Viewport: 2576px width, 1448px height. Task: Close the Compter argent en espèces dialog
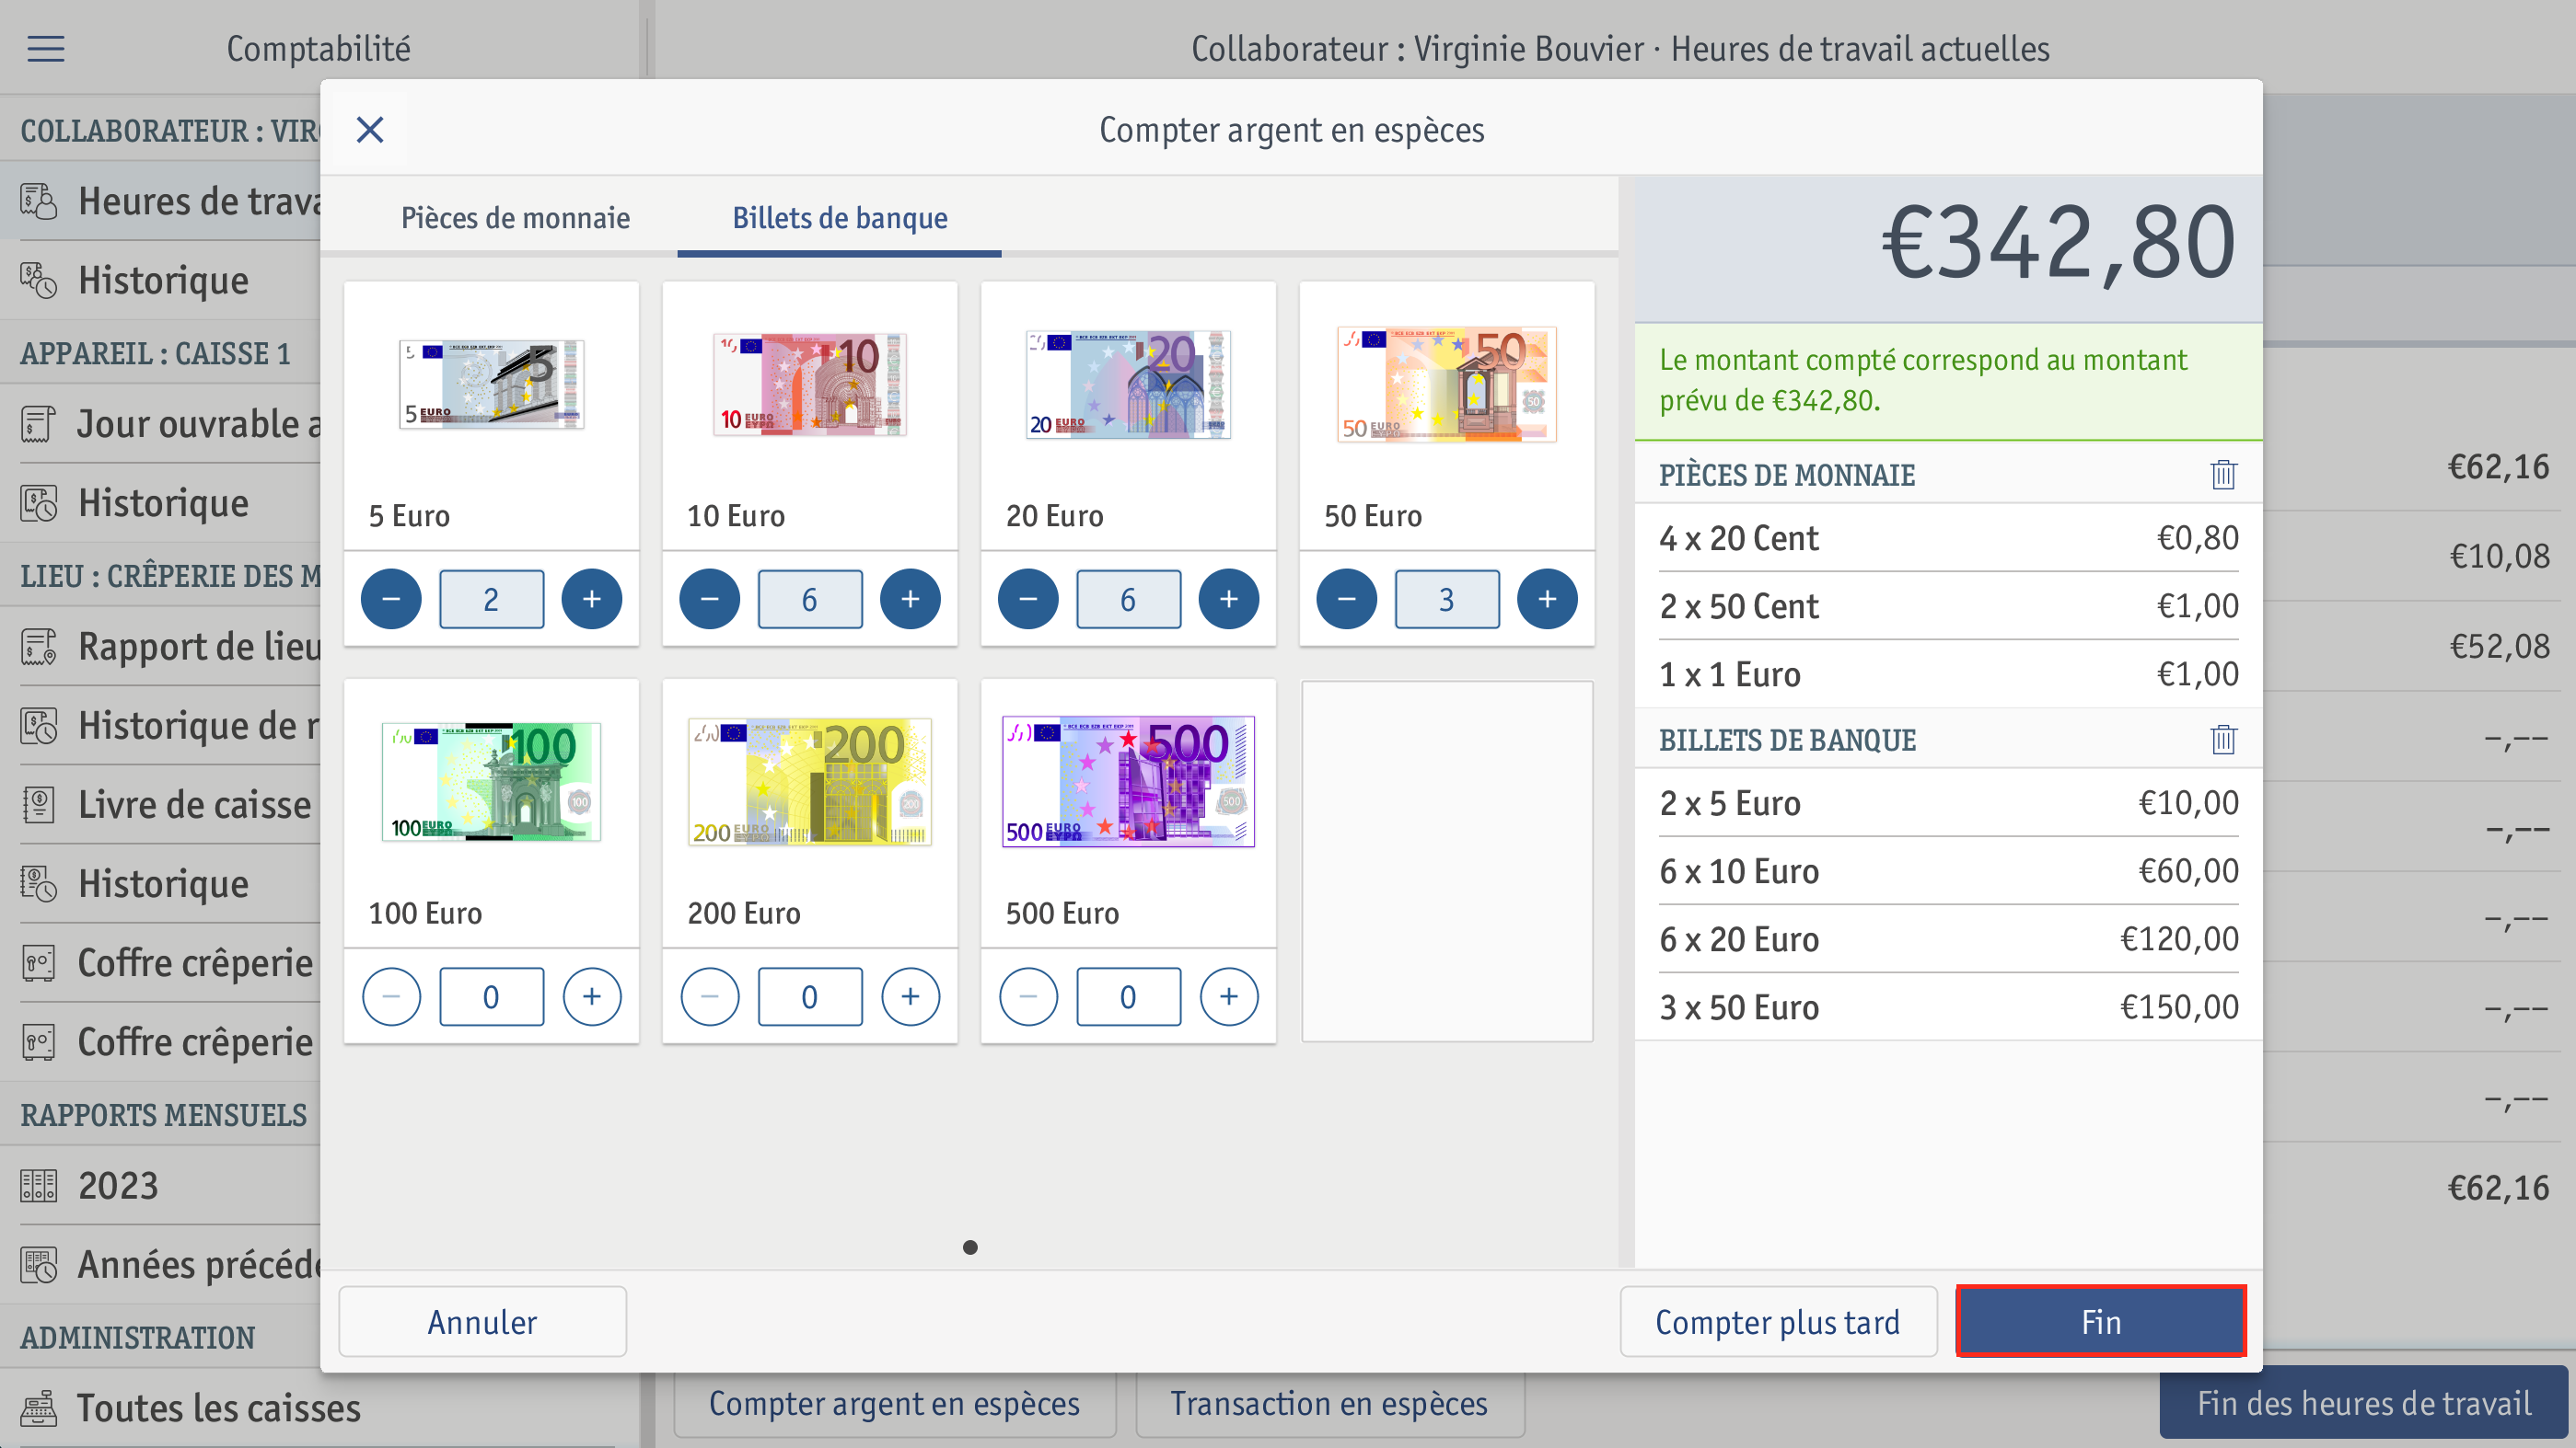(370, 130)
